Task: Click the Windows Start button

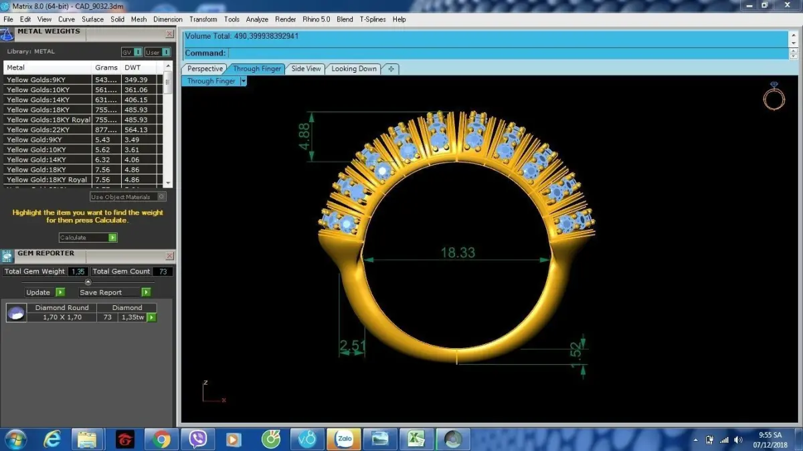Action: (15, 439)
